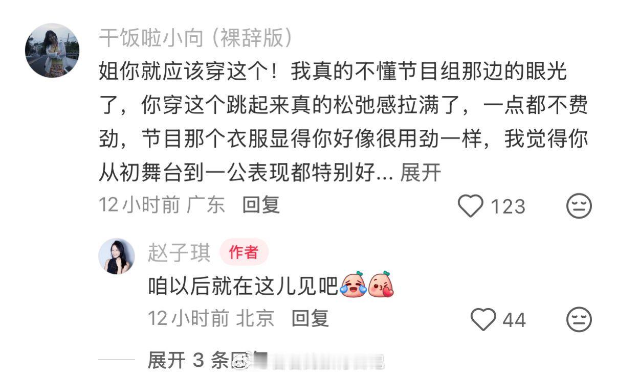Open the username 赵子琪
The image size is (617, 376).
pyautogui.click(x=179, y=253)
